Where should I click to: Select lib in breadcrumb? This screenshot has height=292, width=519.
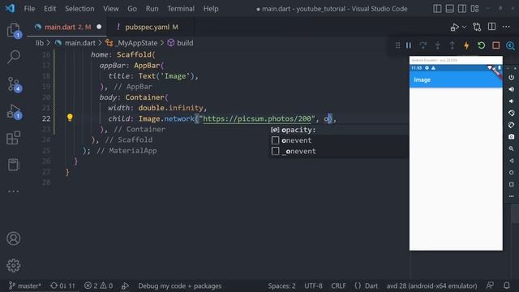pyautogui.click(x=40, y=43)
